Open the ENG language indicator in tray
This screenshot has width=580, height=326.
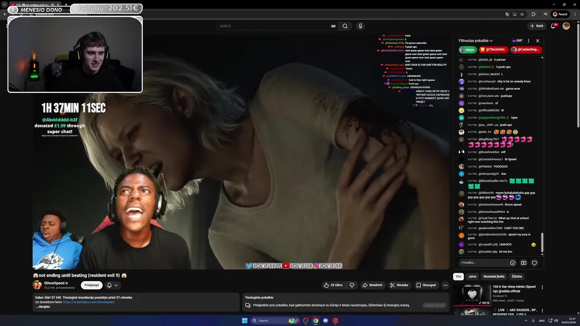(x=542, y=321)
